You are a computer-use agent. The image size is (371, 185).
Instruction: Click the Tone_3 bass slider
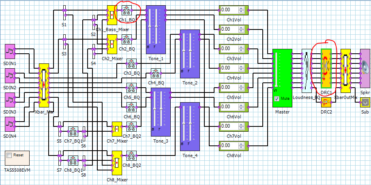coord(154,109)
